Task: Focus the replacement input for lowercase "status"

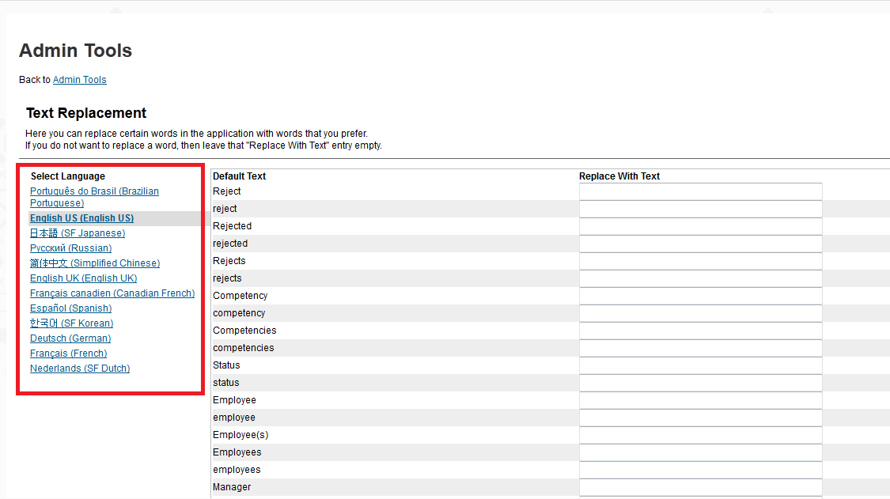Action: [700, 383]
